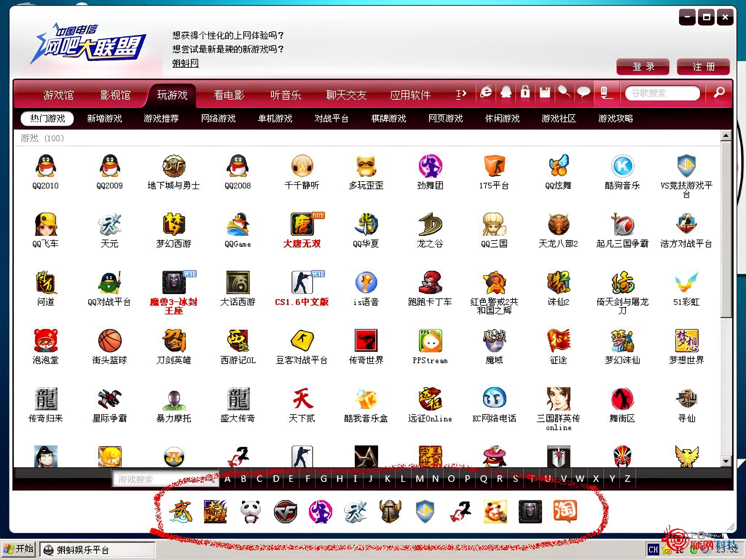746x559 pixels.
Task: Filter games by letter M
Action: click(x=420, y=479)
